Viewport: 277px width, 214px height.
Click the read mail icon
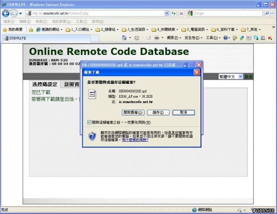pos(148,38)
